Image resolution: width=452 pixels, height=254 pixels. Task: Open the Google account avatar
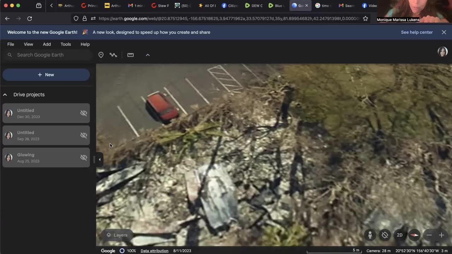442,52
